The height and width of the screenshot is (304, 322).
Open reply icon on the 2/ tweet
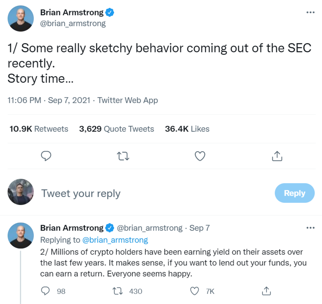[45, 291]
